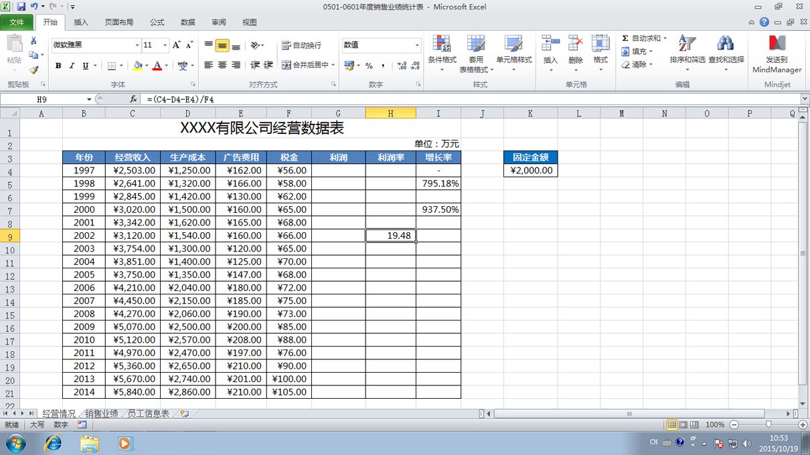Click the Insert (插入) cells button
This screenshot has width=810, height=455.
tap(551, 54)
